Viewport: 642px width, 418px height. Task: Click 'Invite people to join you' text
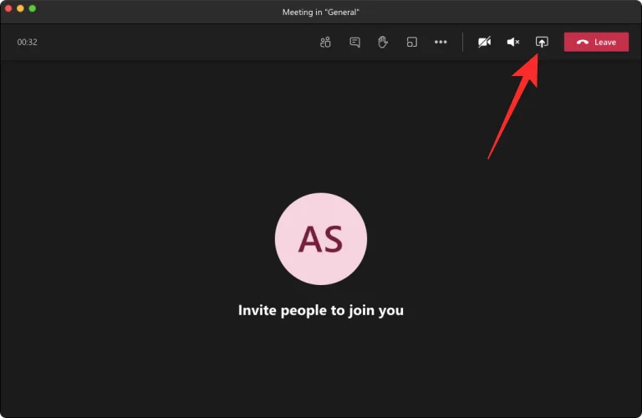(321, 310)
